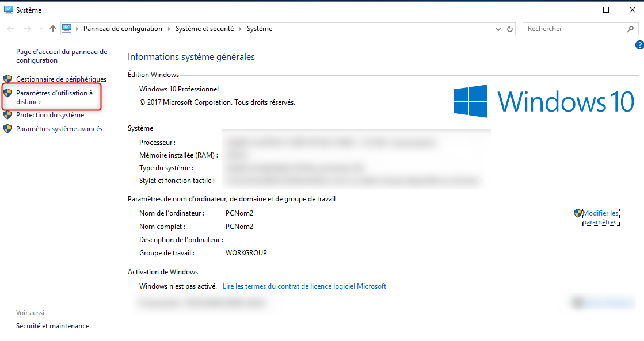
Task: Select Panneau de configuration breadcrumb
Action: 123,29
